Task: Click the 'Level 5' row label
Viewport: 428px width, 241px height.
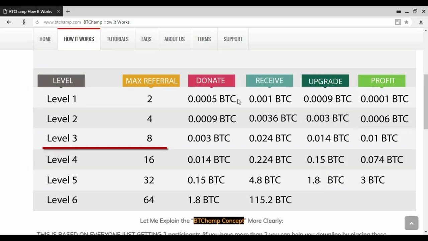Action: point(62,180)
